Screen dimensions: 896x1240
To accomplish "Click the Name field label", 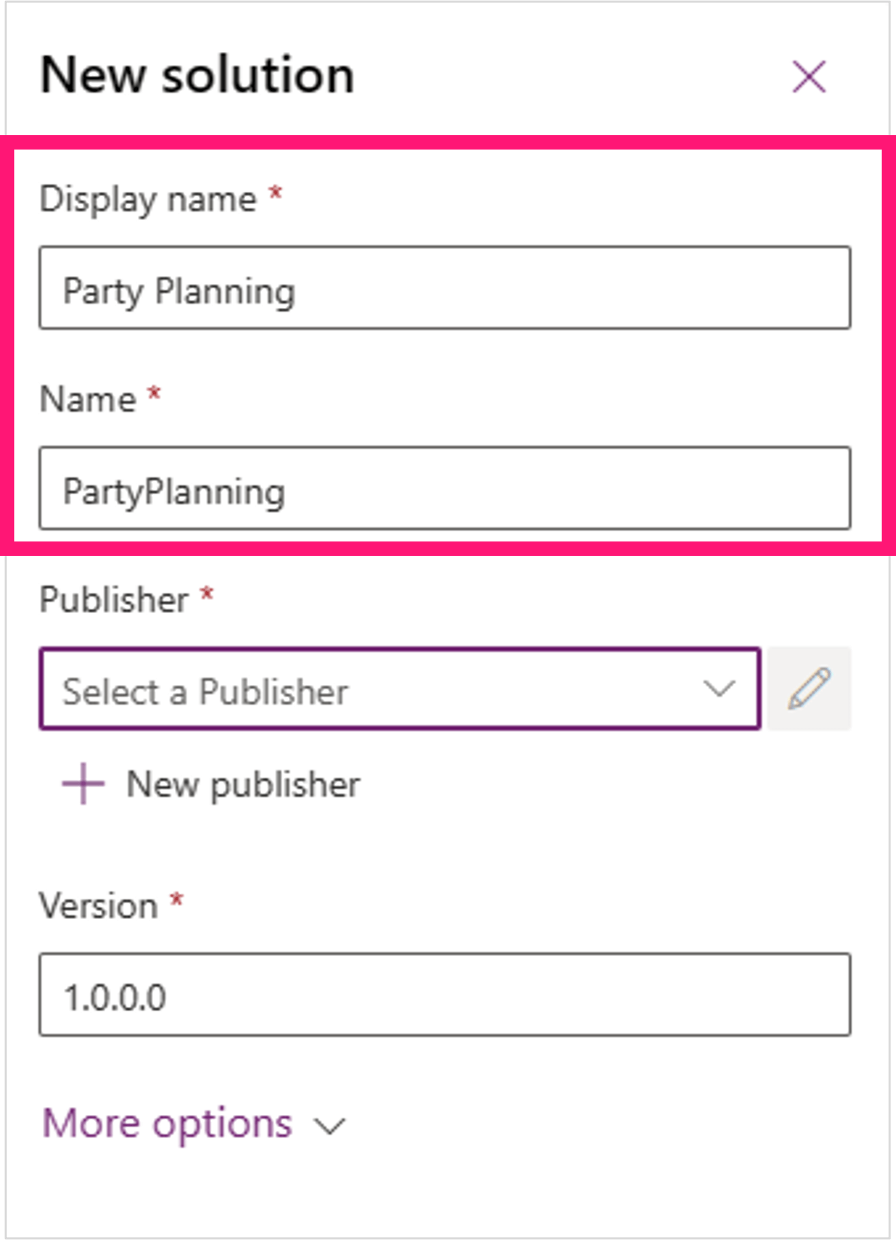I will pos(88,399).
